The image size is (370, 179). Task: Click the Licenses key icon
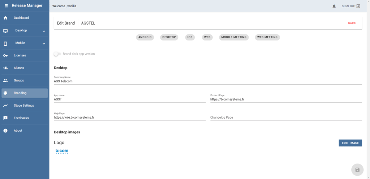click(5, 55)
